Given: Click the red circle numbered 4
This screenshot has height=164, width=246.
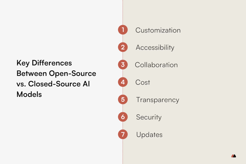Looking at the screenshot, I should point(123,82).
